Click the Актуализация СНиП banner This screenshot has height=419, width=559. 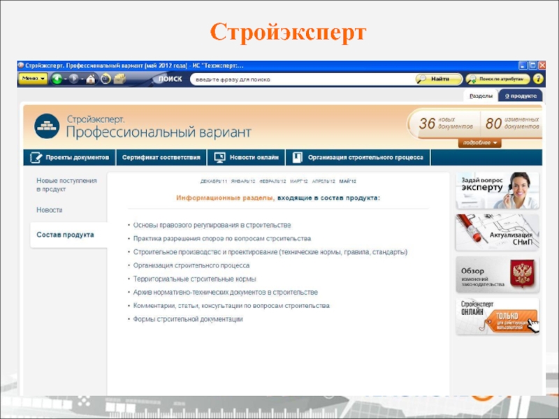498,233
